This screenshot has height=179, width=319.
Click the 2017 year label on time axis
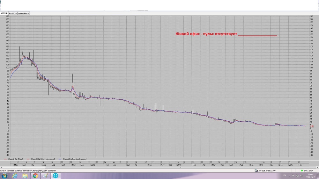(x=291, y=165)
